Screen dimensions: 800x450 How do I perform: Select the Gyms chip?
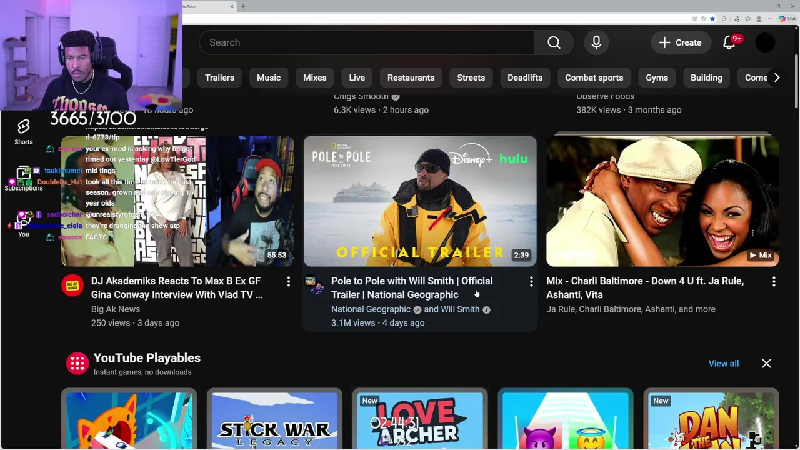click(x=657, y=77)
